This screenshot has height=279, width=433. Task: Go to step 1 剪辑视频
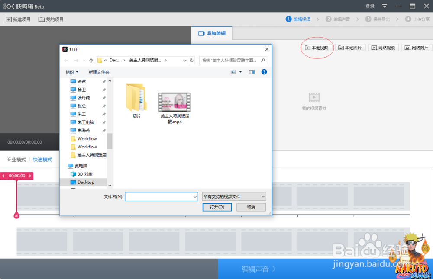point(298,19)
